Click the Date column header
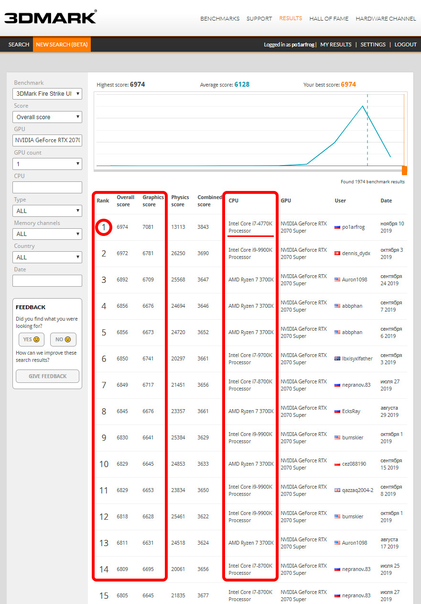 pyautogui.click(x=386, y=201)
